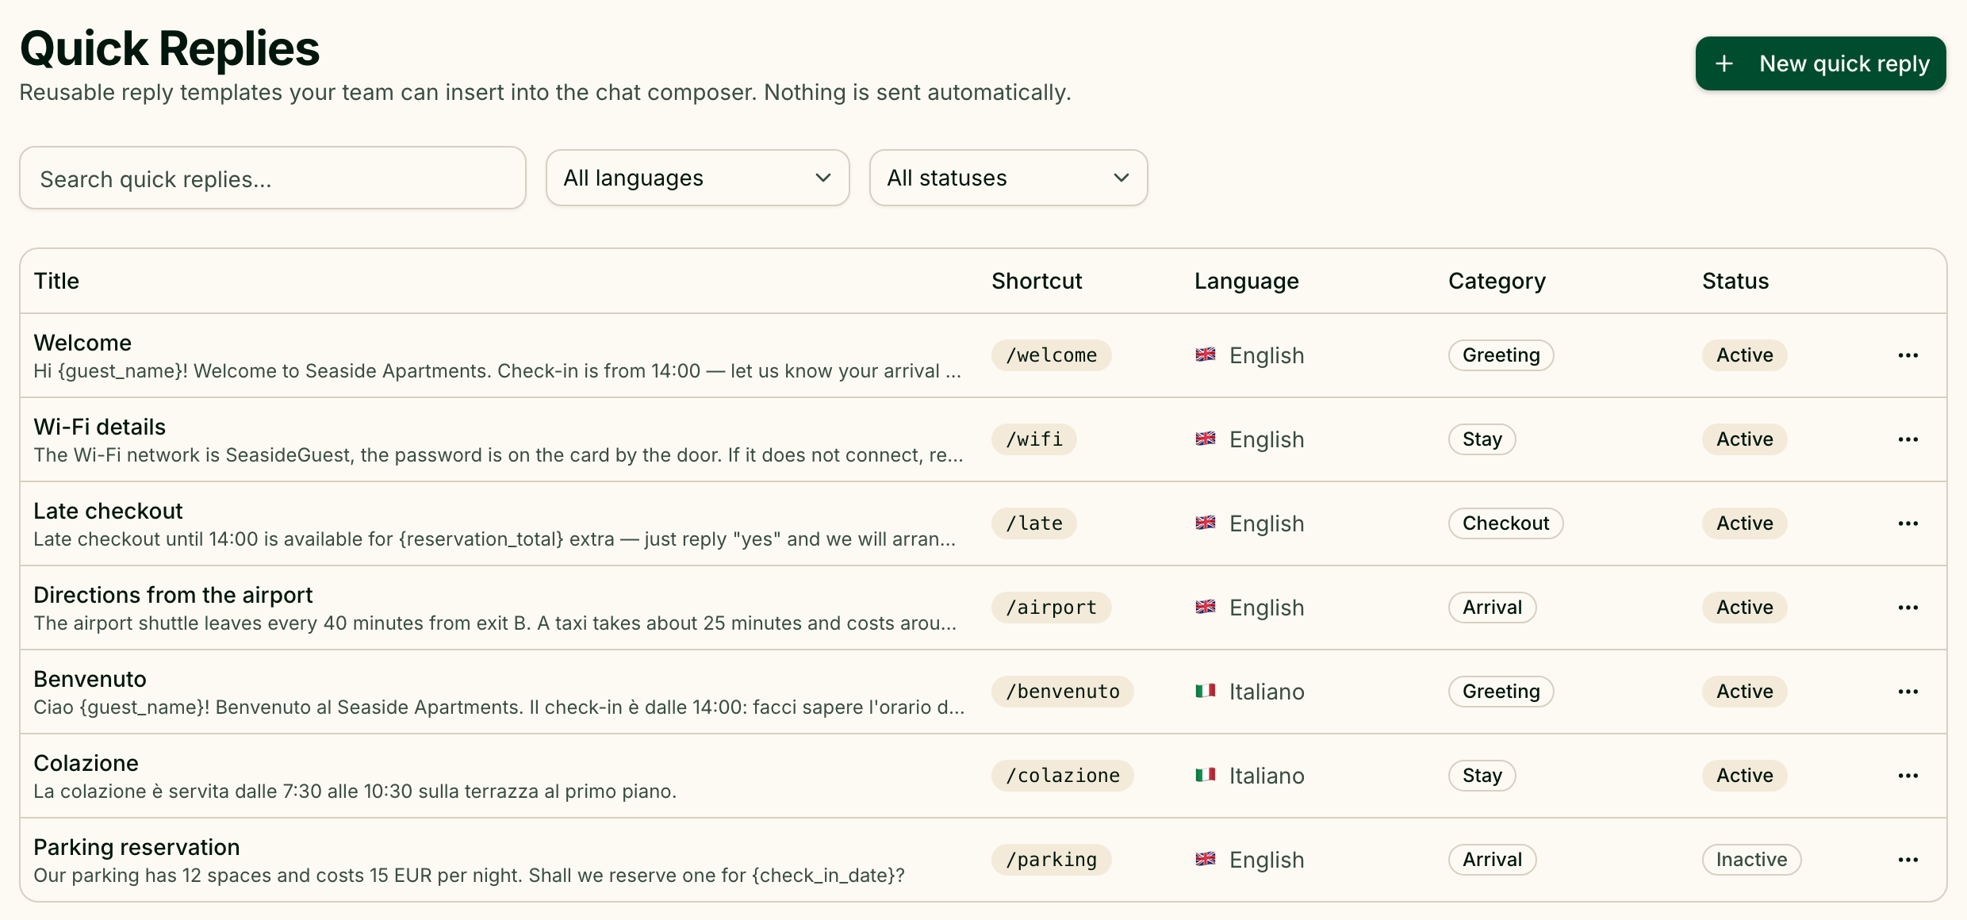Click the Late checkout preview text
1967x920 pixels.
coord(494,539)
